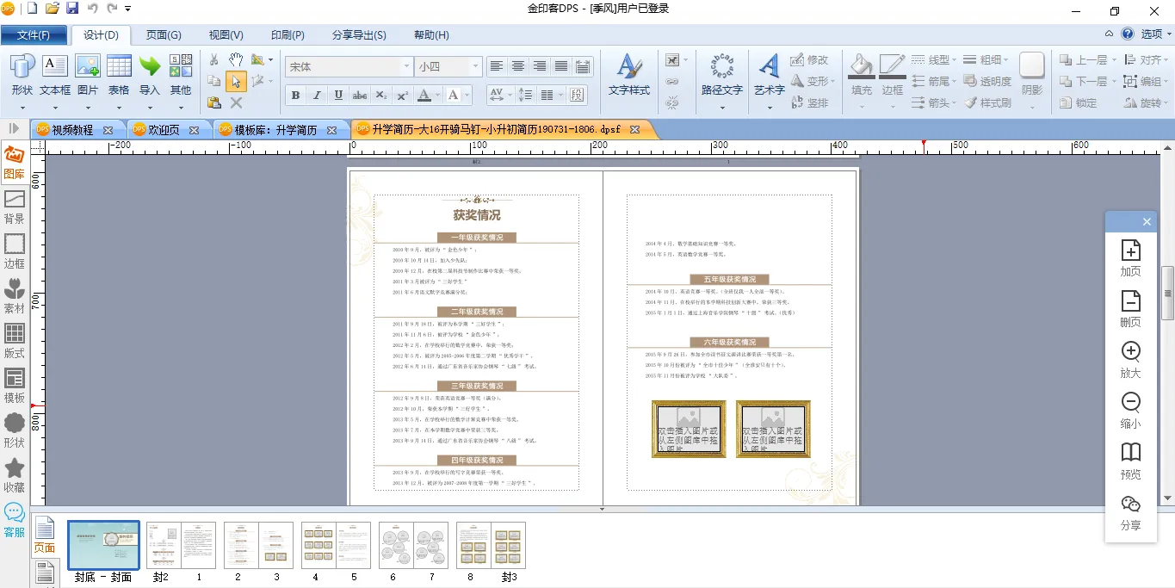Open the 图库 gallery panel in the sidebar

click(x=15, y=162)
